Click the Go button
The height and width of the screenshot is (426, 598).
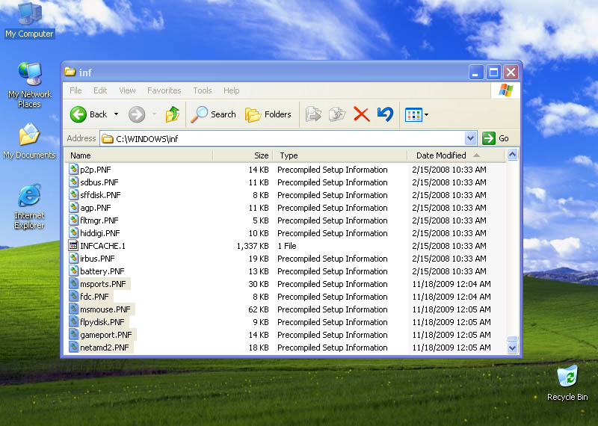(496, 138)
